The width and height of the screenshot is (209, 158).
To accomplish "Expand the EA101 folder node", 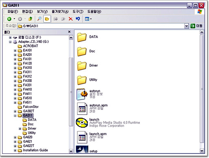I will [x=15, y=50].
